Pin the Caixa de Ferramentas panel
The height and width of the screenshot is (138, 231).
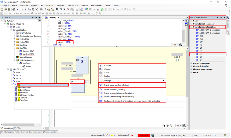click(x=221, y=17)
